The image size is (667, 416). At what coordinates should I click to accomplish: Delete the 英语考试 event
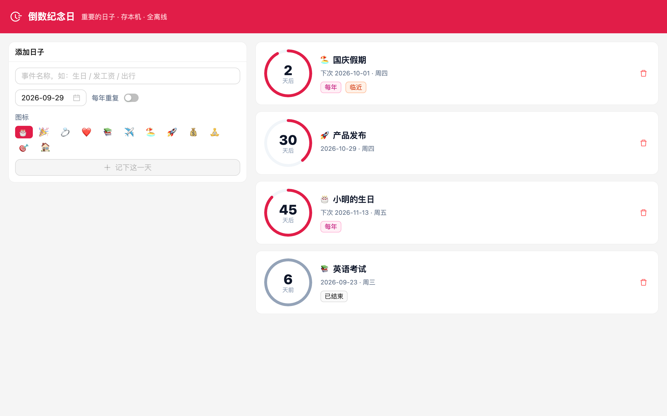[643, 282]
